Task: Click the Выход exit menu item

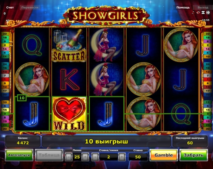Action: (203, 8)
